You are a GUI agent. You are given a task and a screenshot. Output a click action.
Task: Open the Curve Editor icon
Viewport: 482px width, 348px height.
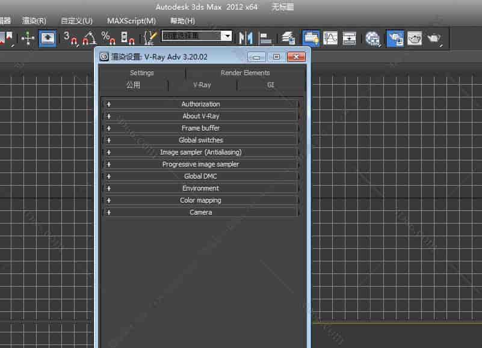click(x=330, y=38)
